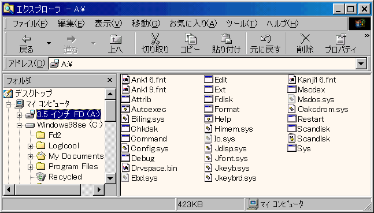Click the Back (戻る) toolbar button
The image size is (374, 213).
point(26,44)
